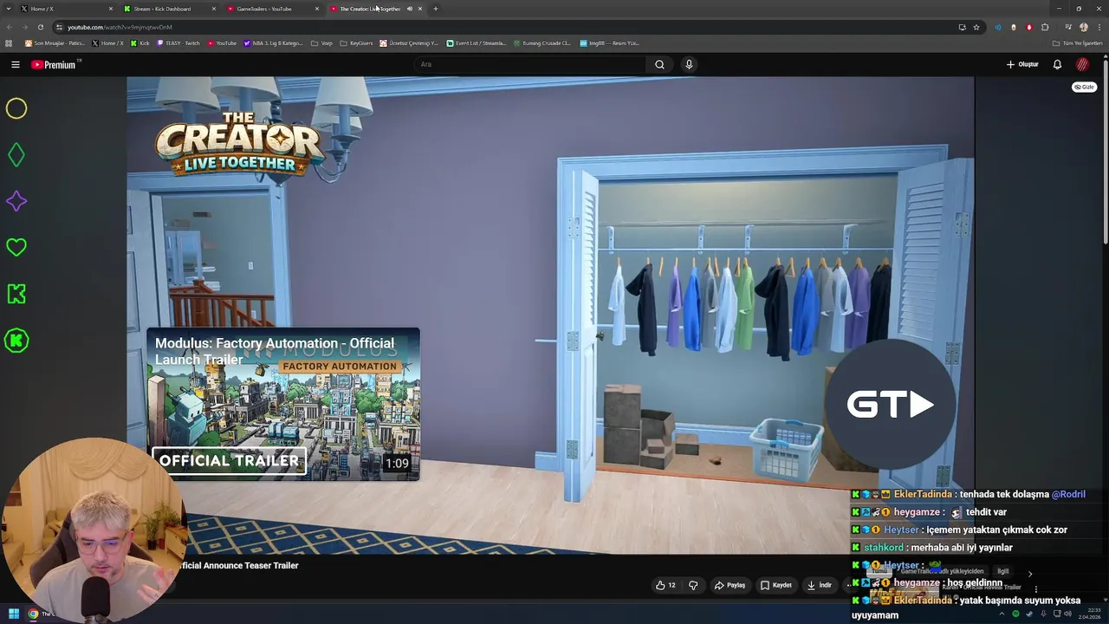Click the YouTube search field
Screen dimensions: 1109x624
tap(529, 64)
